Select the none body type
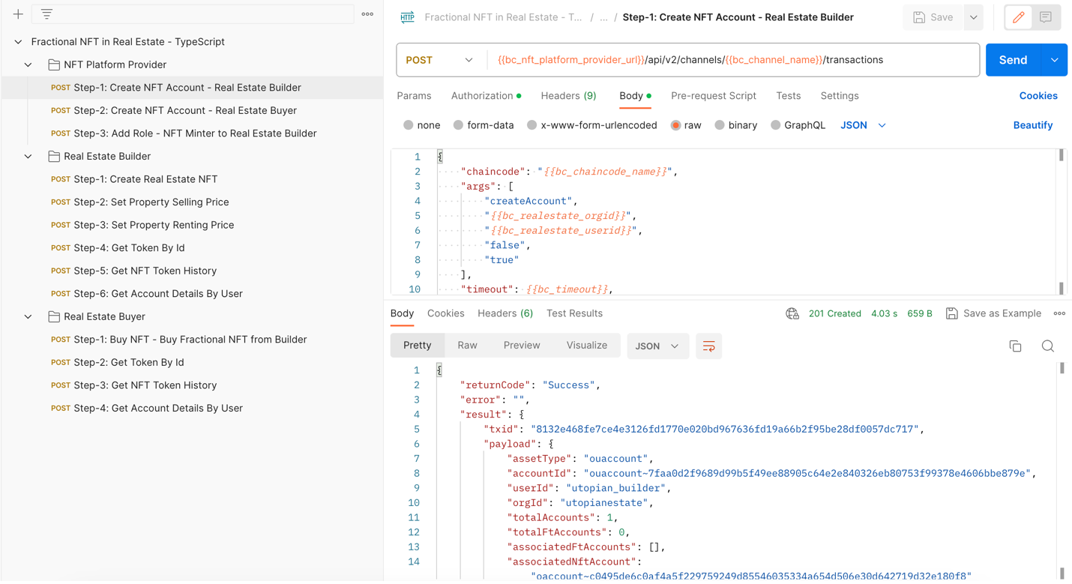The width and height of the screenshot is (1072, 584). pos(409,125)
